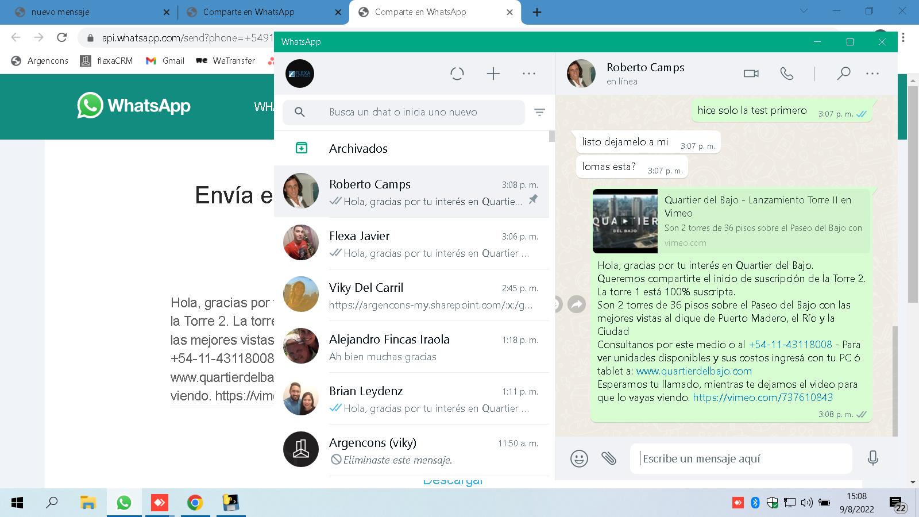Open the vimeo.com/737610843 link

763,398
